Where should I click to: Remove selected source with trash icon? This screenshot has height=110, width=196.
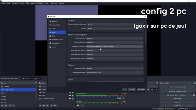click(x=44, y=106)
